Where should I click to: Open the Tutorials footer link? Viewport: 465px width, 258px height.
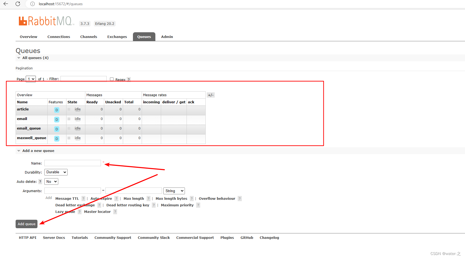[80, 238]
